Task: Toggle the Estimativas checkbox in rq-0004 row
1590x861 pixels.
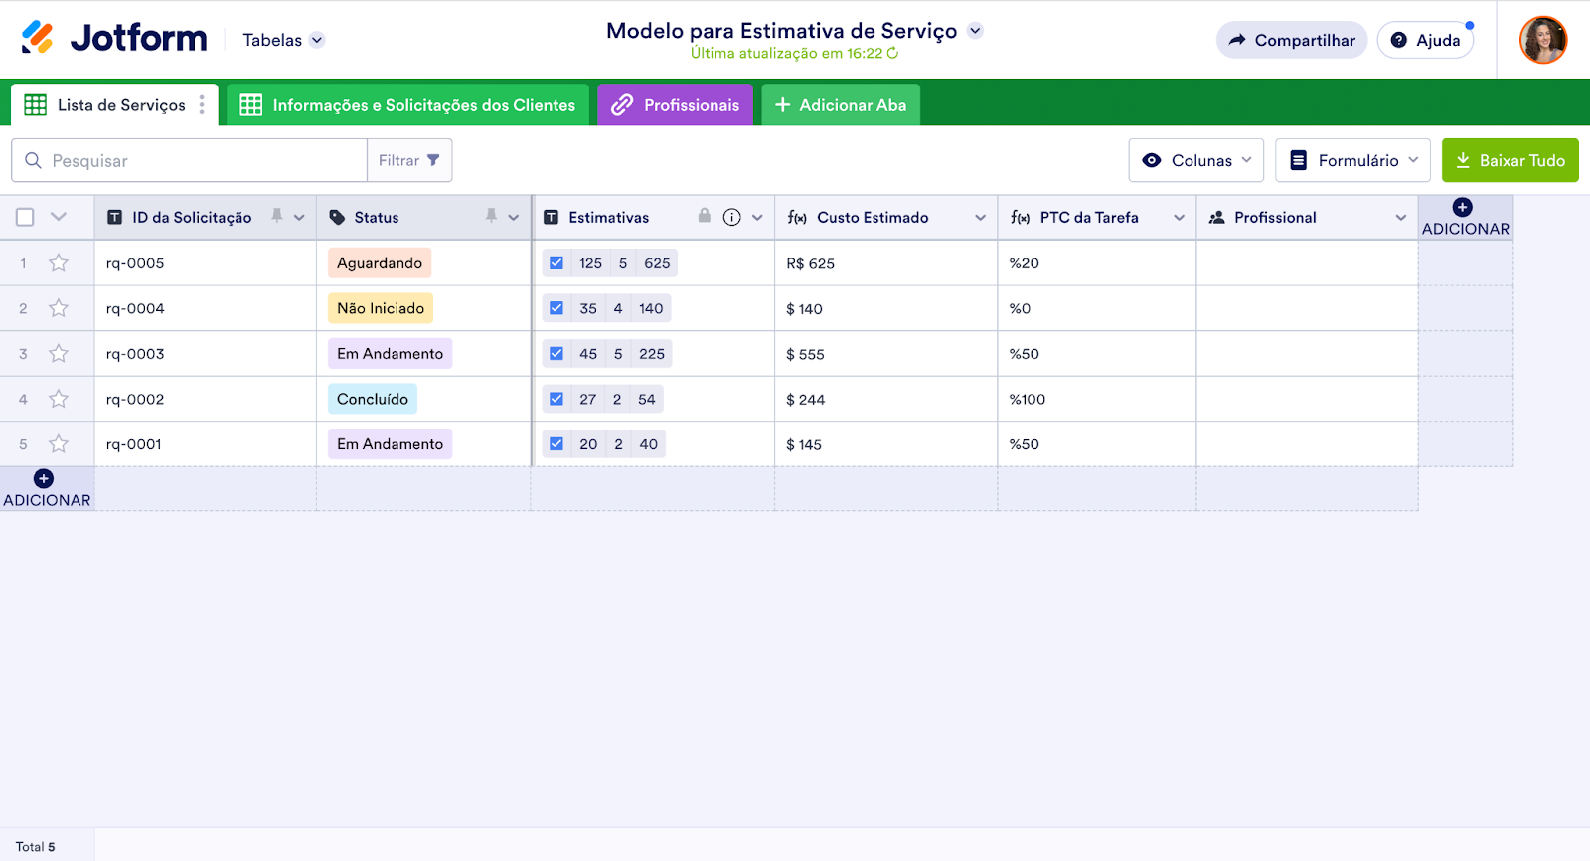Action: 556,308
